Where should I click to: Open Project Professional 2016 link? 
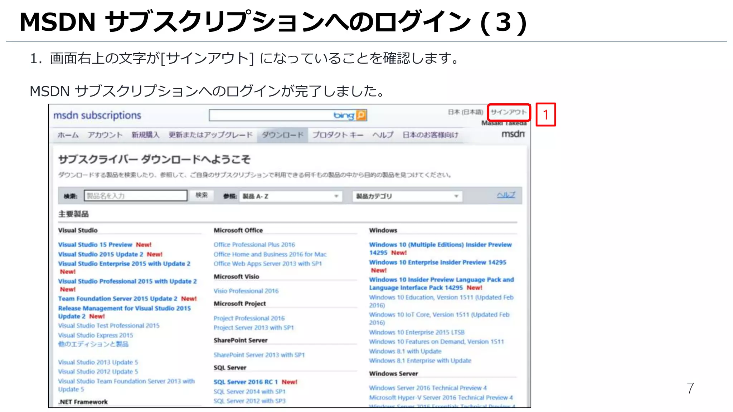249,318
